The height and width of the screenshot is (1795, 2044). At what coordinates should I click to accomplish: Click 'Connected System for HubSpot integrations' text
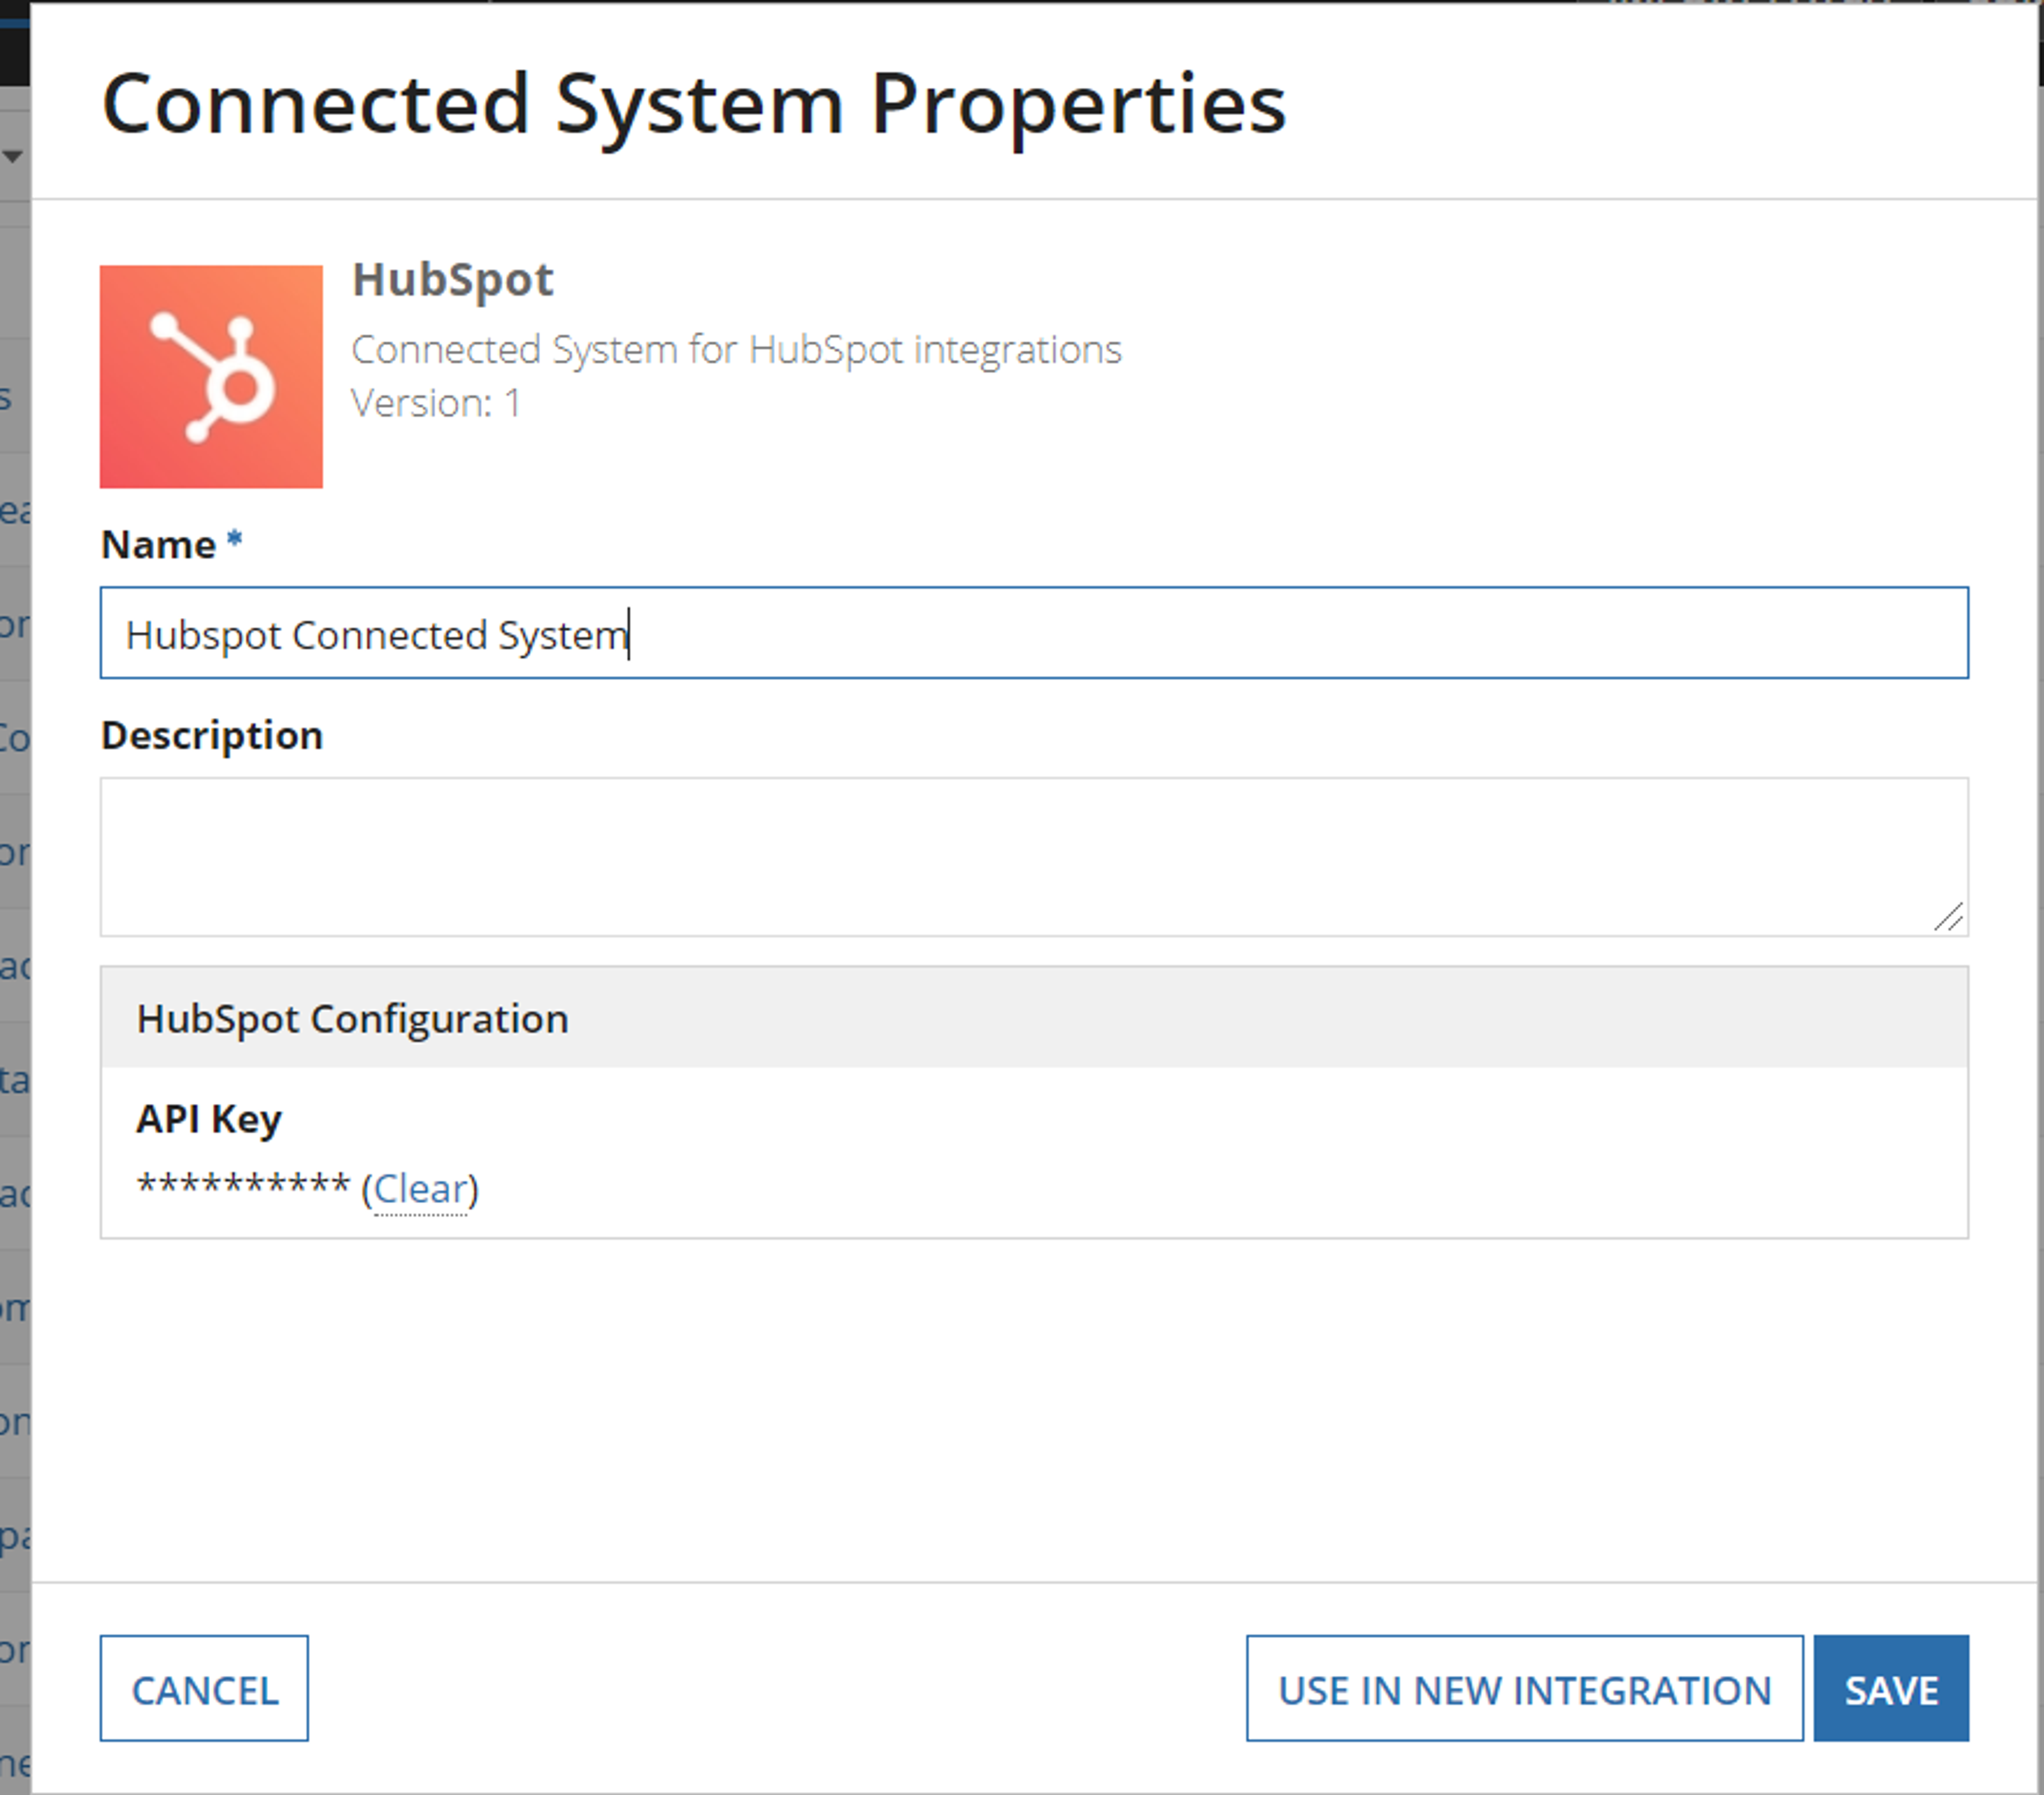point(737,350)
